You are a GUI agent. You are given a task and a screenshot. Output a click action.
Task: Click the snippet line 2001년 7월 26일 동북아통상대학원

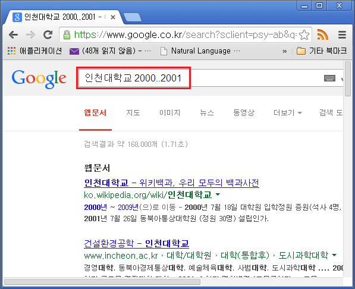tap(176, 219)
